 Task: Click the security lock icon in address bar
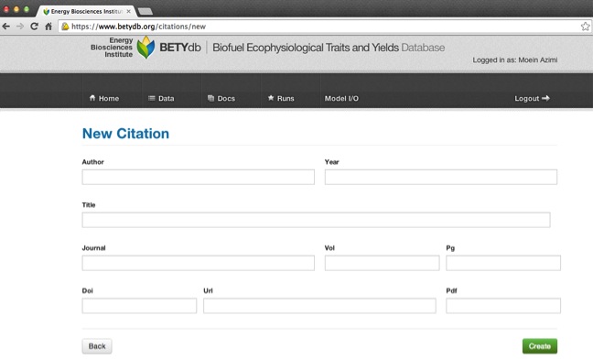(65, 27)
